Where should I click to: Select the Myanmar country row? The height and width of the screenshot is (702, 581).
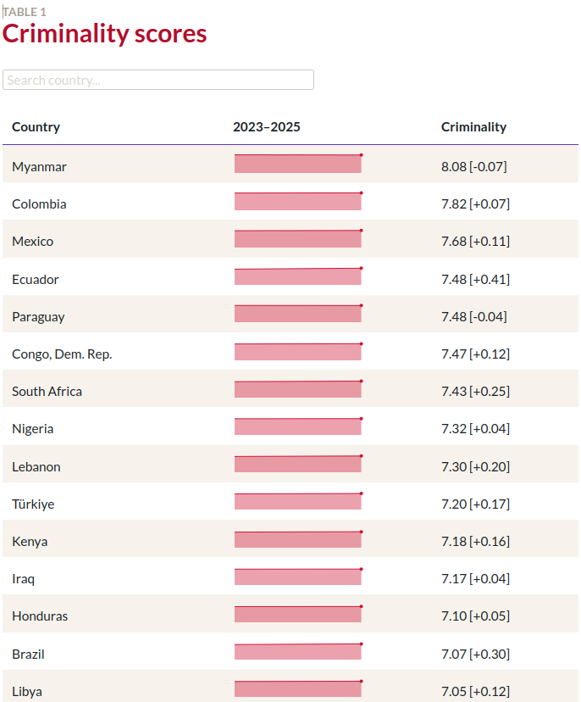39,167
